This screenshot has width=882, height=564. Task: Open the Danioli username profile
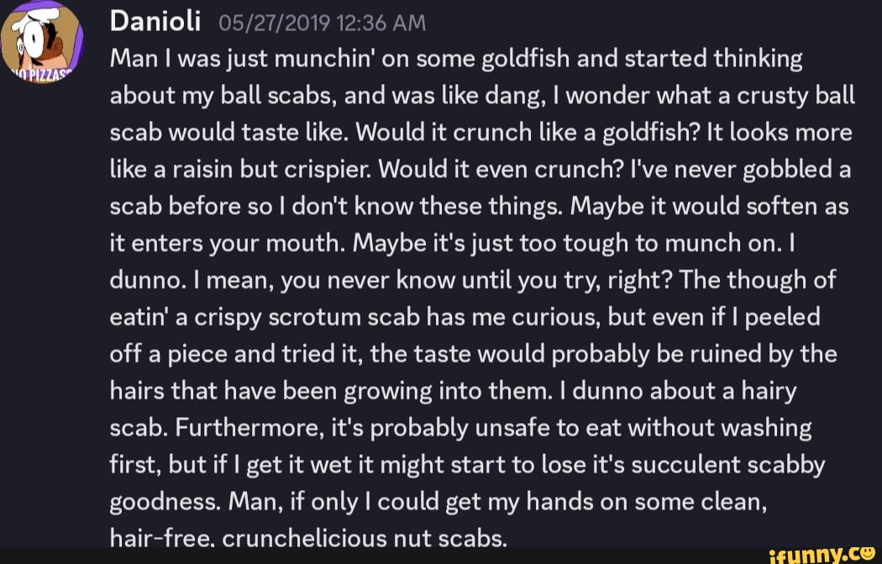click(x=155, y=23)
